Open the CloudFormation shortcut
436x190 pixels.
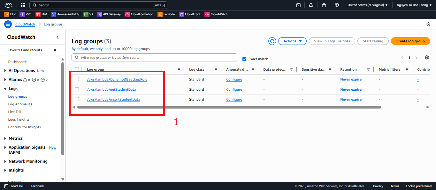[139, 14]
